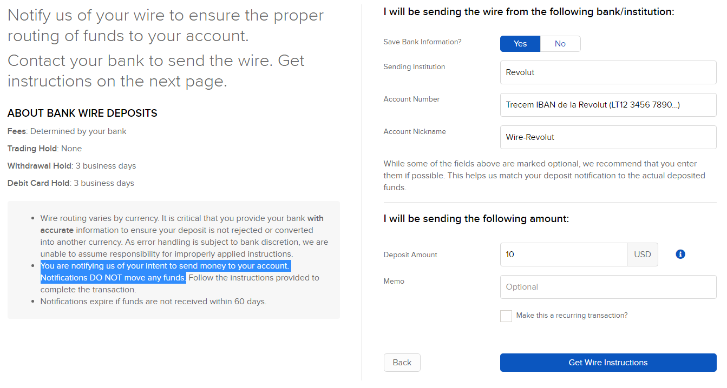This screenshot has width=727, height=388.
Task: Click the Fees: Determined by your bank line
Action: tap(67, 131)
